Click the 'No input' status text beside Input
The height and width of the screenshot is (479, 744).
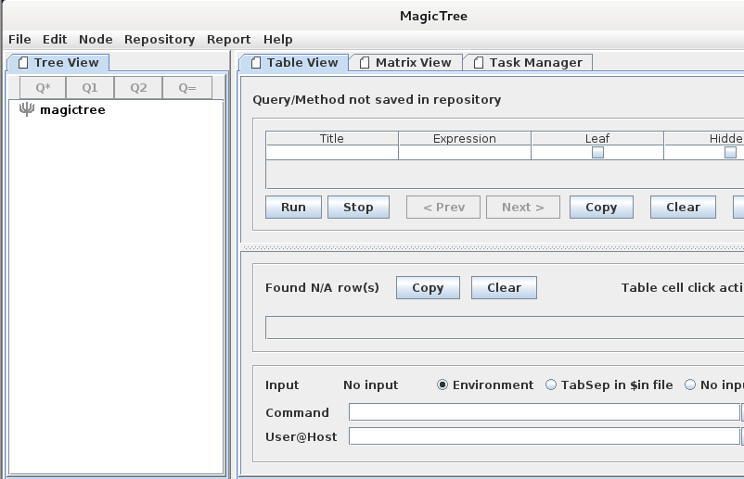click(x=370, y=384)
